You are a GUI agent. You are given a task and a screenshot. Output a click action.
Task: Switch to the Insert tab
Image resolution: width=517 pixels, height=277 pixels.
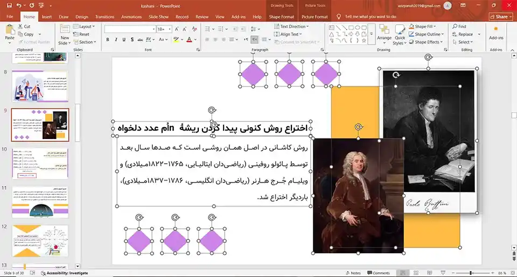click(x=46, y=17)
